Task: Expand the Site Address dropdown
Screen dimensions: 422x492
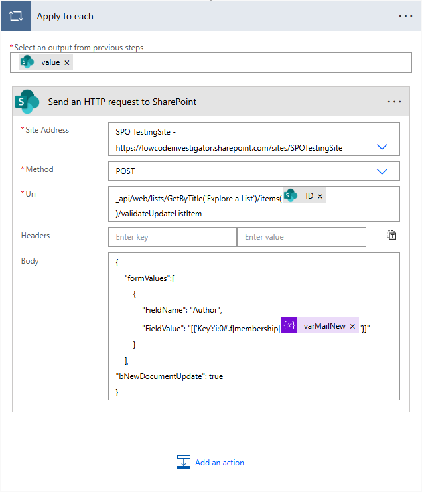Action: pos(382,147)
